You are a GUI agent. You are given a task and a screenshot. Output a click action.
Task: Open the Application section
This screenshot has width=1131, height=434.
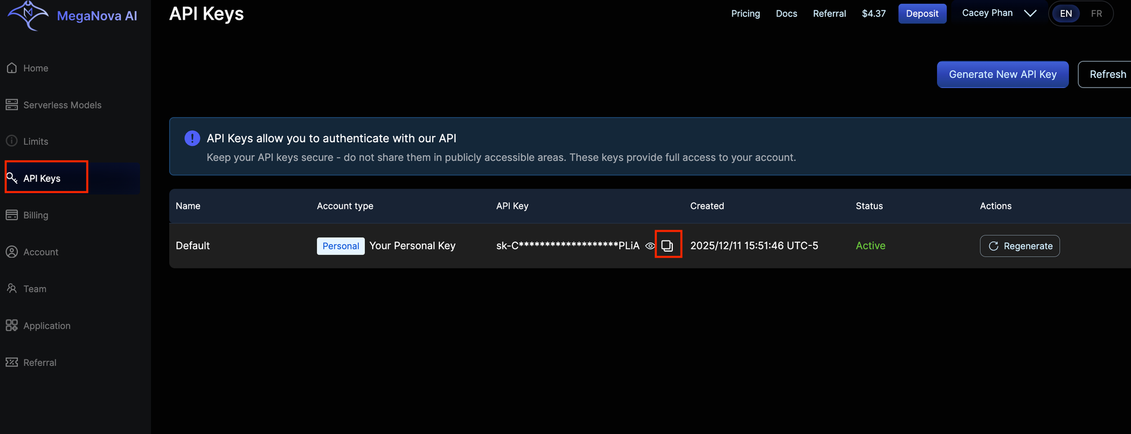(47, 326)
